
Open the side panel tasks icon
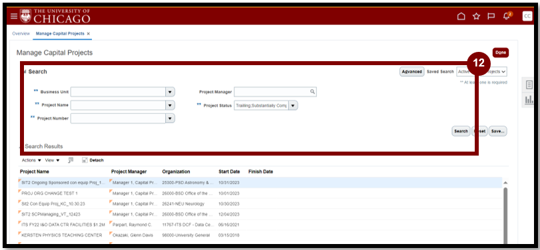[x=529, y=84]
